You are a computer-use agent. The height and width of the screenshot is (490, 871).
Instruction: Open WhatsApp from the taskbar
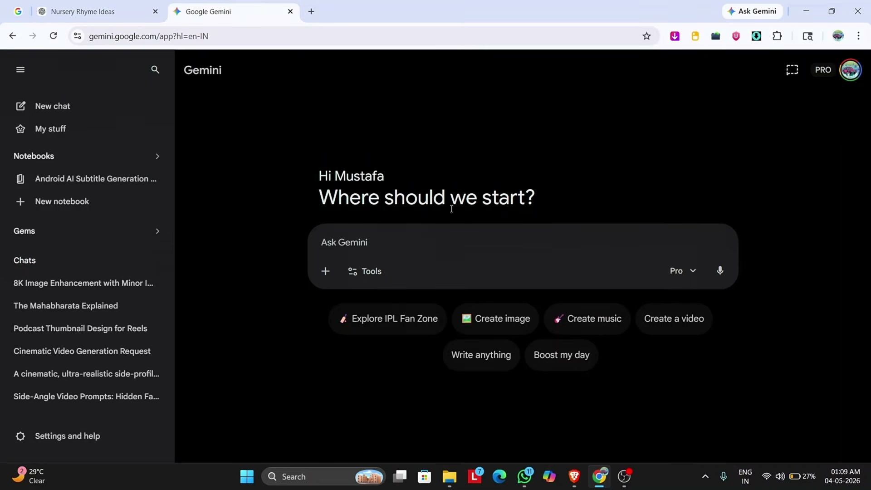(524, 476)
